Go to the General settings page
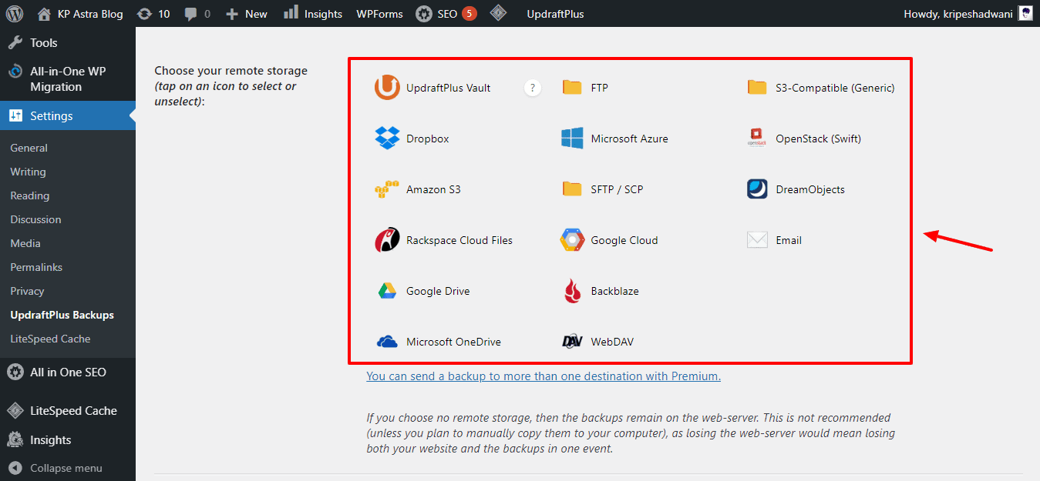 (29, 148)
